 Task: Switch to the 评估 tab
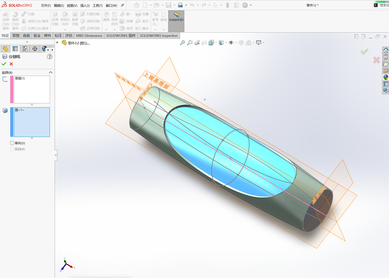(x=69, y=36)
